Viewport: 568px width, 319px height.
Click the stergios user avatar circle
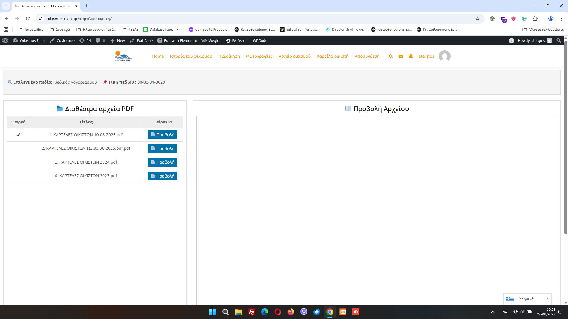[444, 56]
